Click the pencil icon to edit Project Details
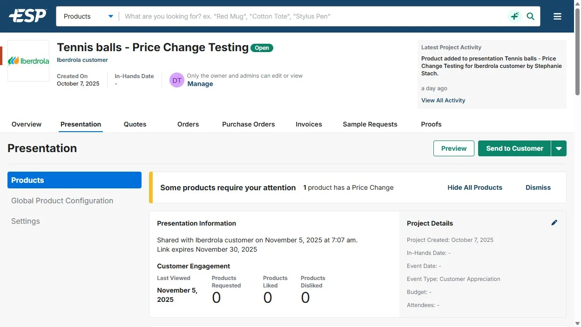 554,223
